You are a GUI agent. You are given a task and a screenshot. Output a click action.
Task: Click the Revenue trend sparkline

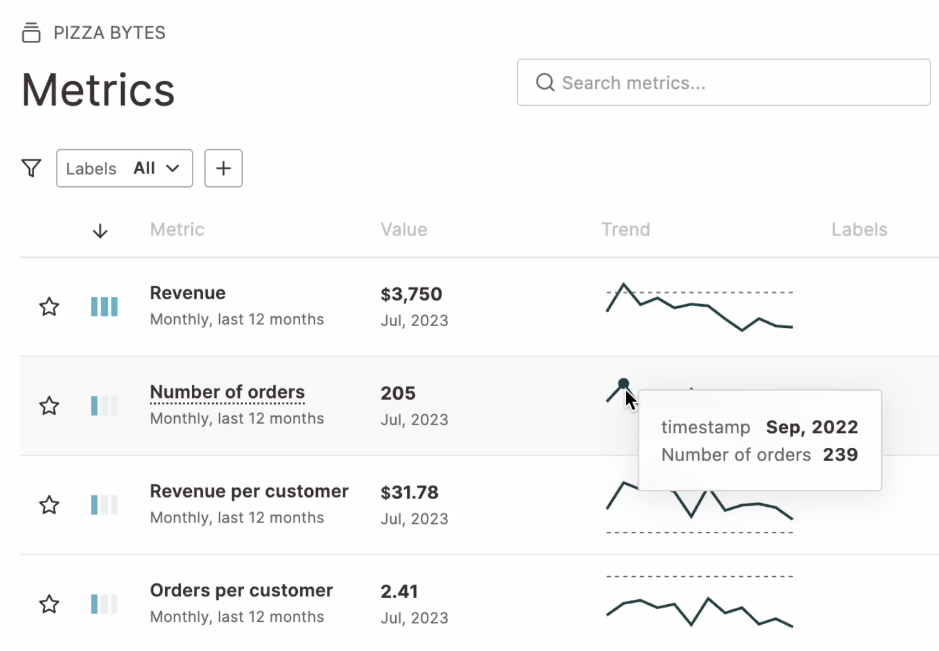pos(700,307)
